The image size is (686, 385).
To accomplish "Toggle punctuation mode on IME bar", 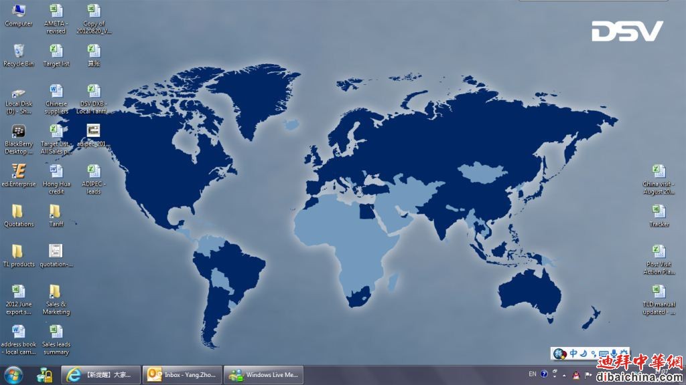I will [x=594, y=353].
